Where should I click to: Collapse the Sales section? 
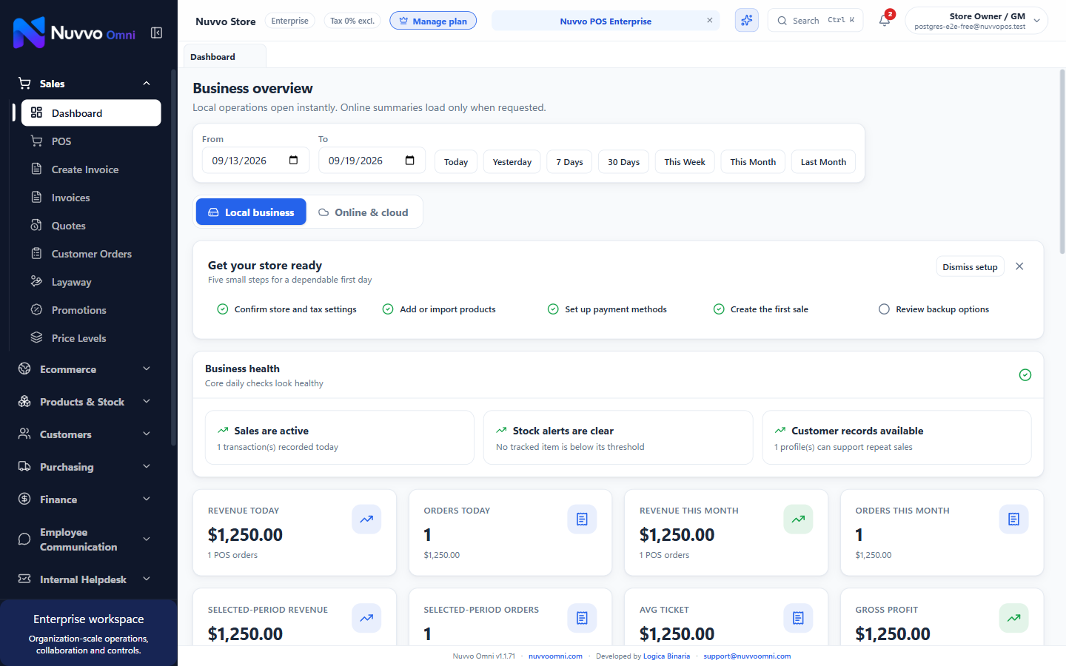click(85, 84)
